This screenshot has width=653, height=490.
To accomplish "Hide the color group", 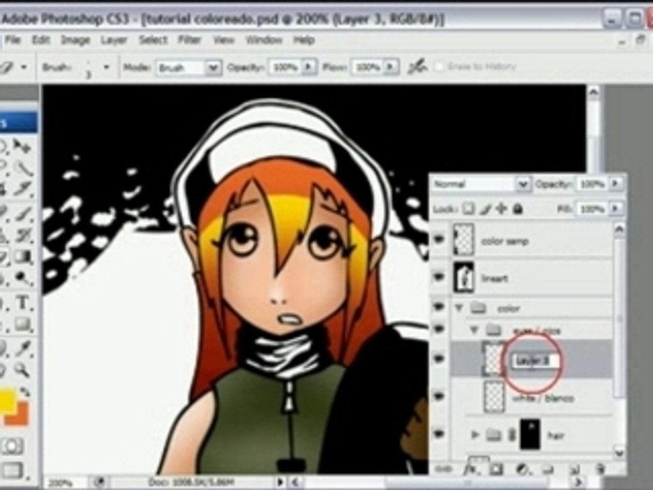I will tap(439, 307).
